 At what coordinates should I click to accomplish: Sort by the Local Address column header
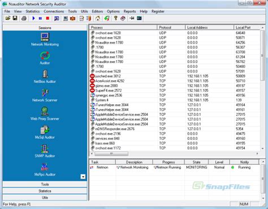point(209,28)
